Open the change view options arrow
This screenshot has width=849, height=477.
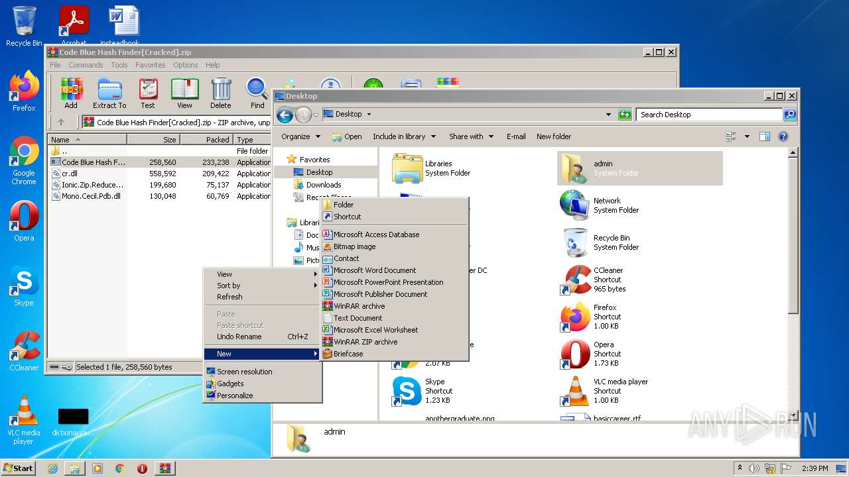pos(747,136)
